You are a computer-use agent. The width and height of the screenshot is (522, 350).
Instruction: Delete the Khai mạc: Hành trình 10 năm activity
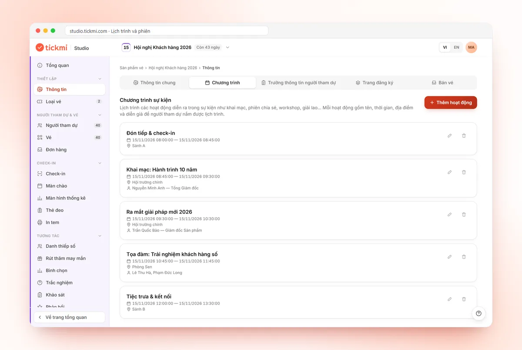pos(464,172)
